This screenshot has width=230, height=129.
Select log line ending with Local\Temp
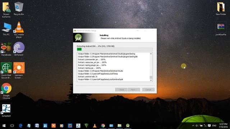(x=98, y=74)
